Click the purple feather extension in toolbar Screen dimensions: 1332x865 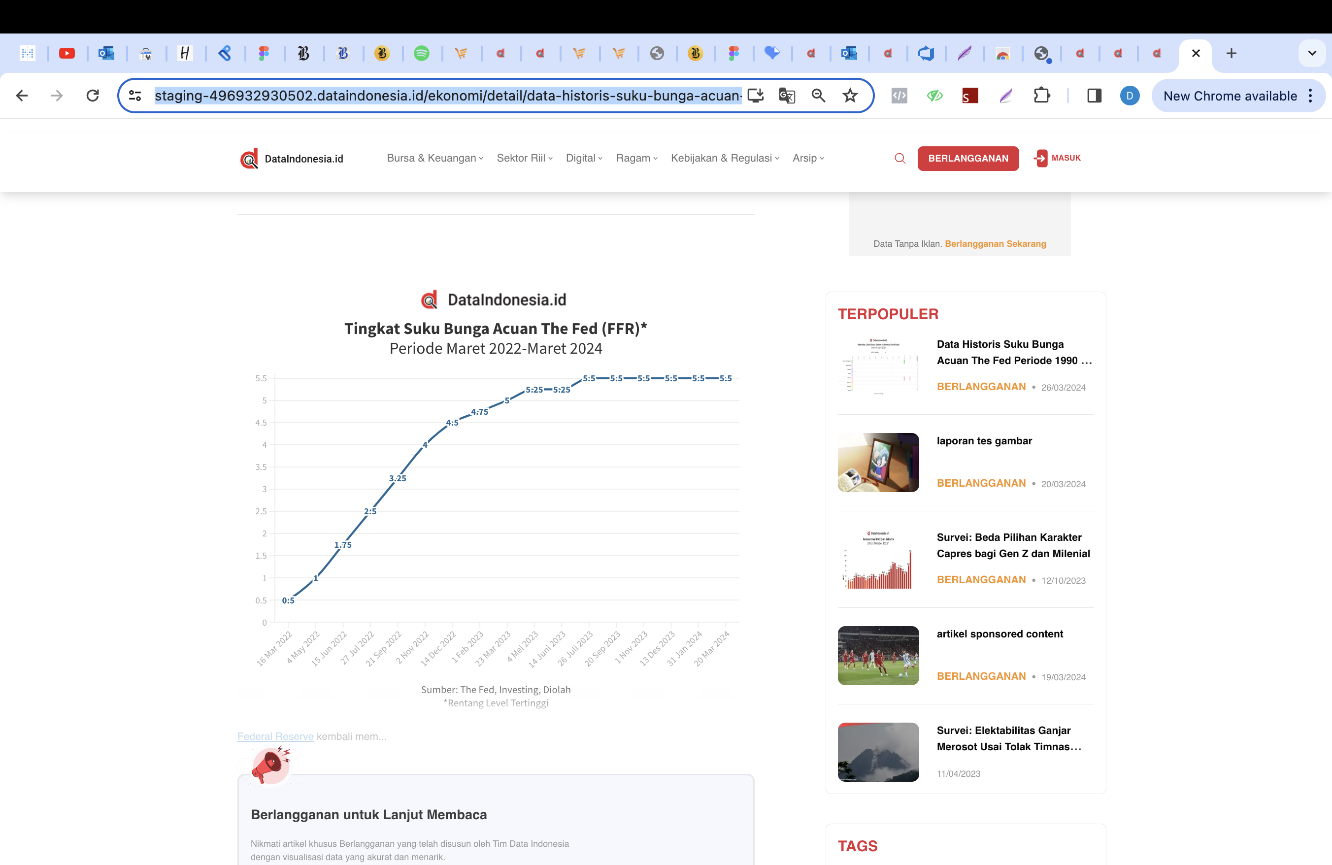[1006, 96]
